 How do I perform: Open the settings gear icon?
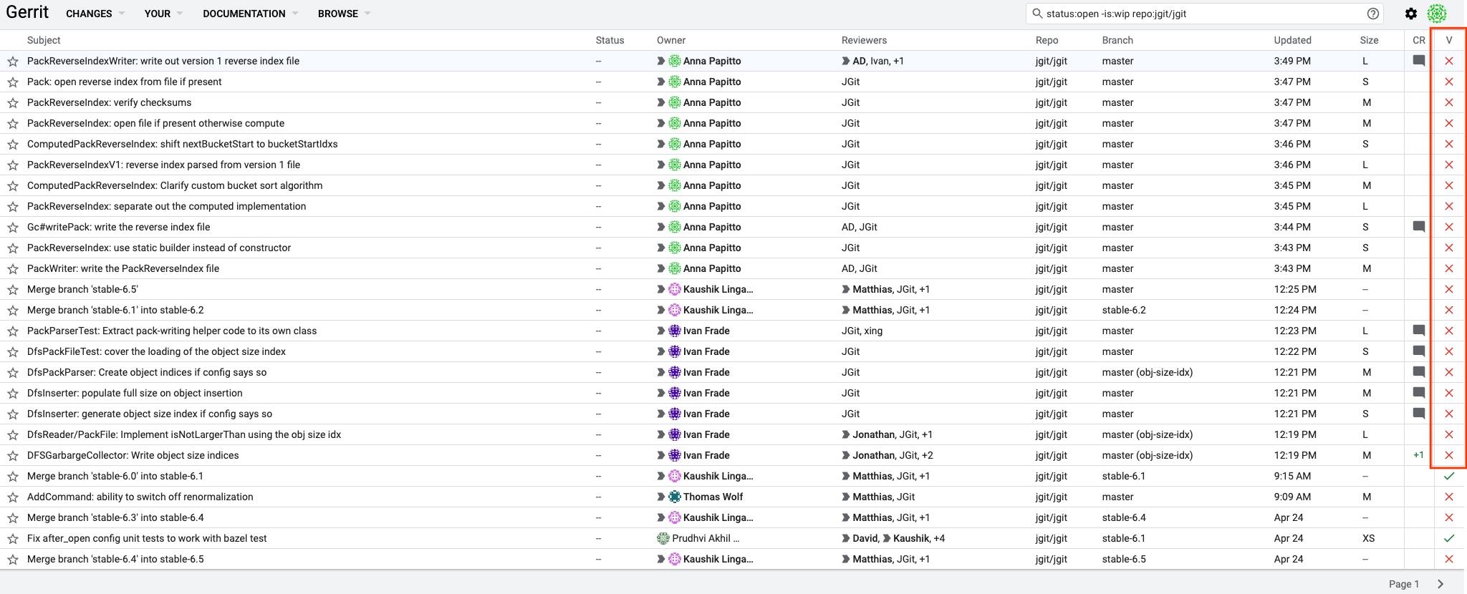pyautogui.click(x=1410, y=14)
